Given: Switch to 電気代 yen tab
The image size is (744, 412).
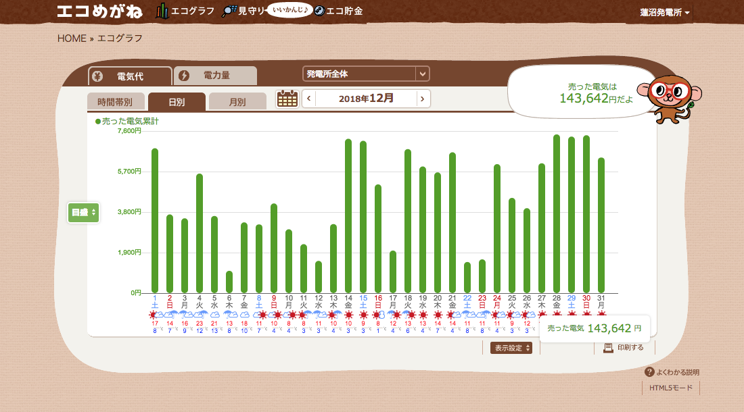Looking at the screenshot, I should coord(129,76).
